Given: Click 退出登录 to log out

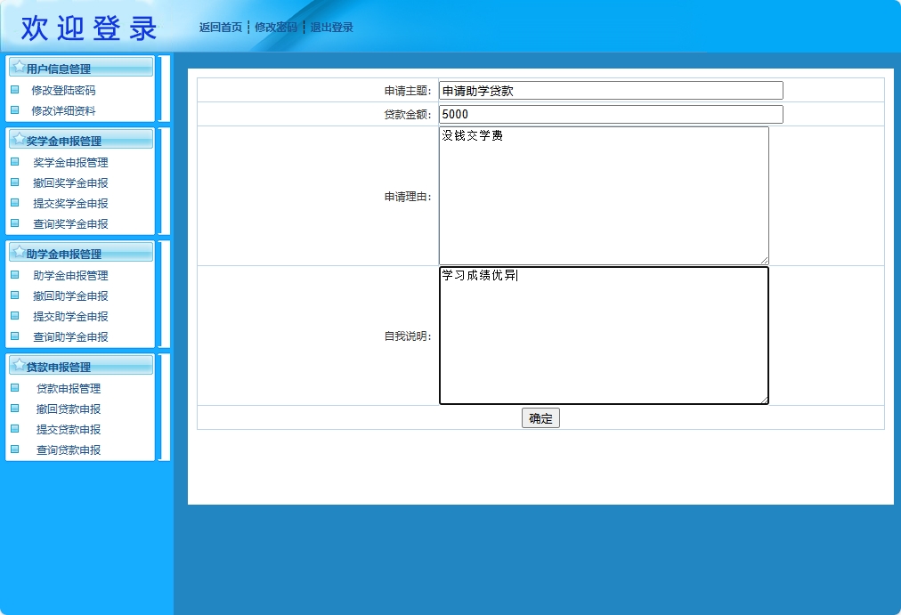Looking at the screenshot, I should pyautogui.click(x=330, y=27).
